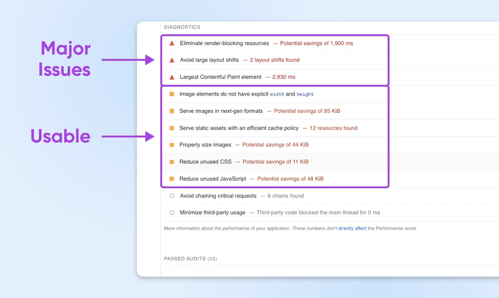The width and height of the screenshot is (499, 298).
Task: Click orange square beside Image elements audit
Action: pos(172,94)
